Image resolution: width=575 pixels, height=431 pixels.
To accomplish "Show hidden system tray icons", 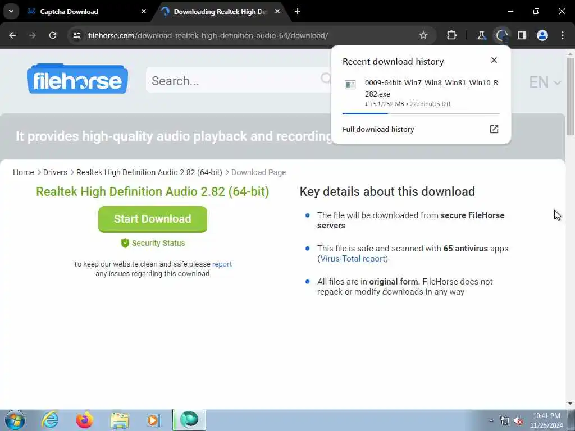I will tap(491, 421).
